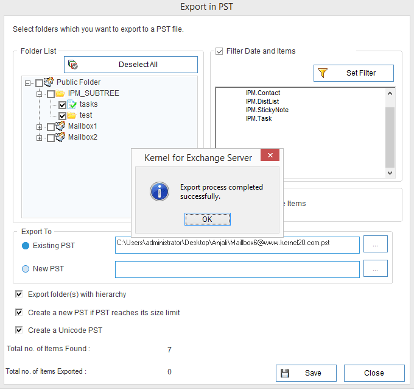The height and width of the screenshot is (389, 414).
Task: Click the IPM_SUBTREE folder icon
Action: point(60,93)
